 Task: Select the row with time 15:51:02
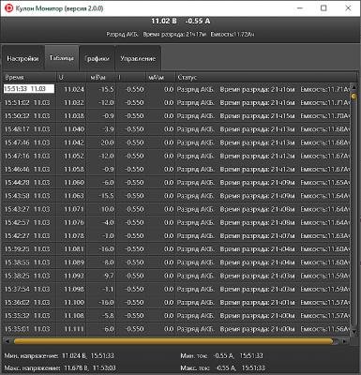point(176,103)
